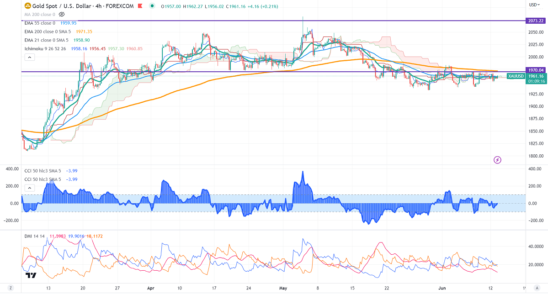Select the EMA 21 close 0 SMA 5 indicator
This screenshot has width=548, height=294.
47,40
